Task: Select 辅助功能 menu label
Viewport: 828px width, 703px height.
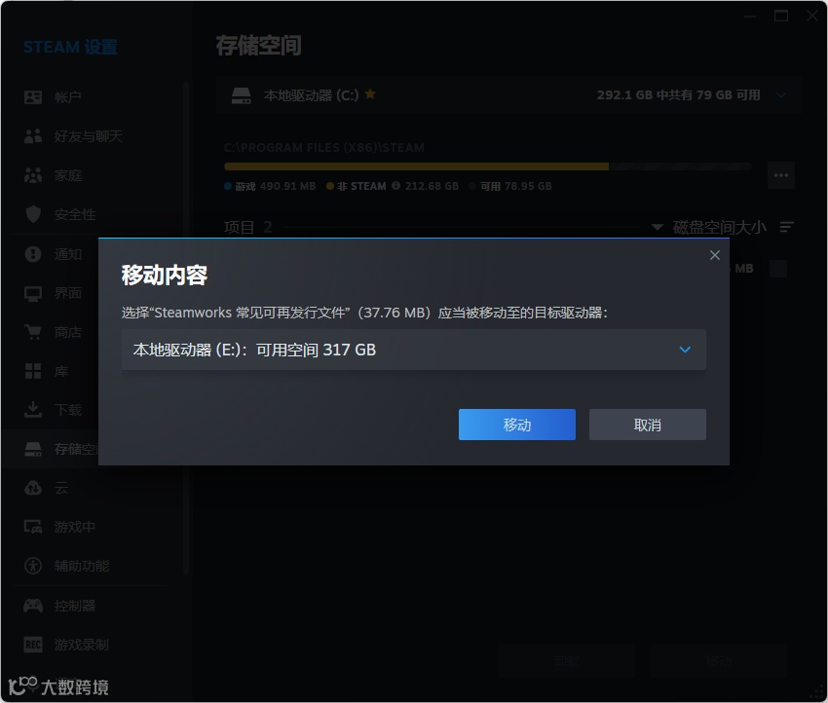Action: (x=82, y=566)
